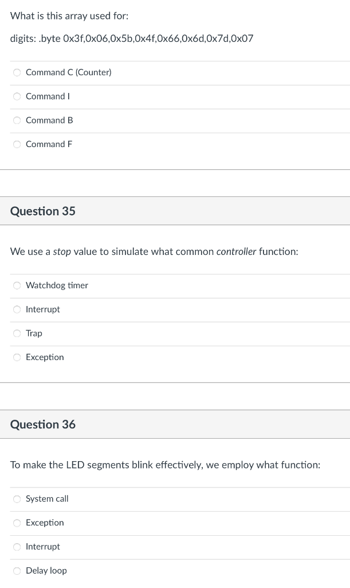Choose the Command I answer
The height and width of the screenshot is (588, 350).
(x=17, y=96)
